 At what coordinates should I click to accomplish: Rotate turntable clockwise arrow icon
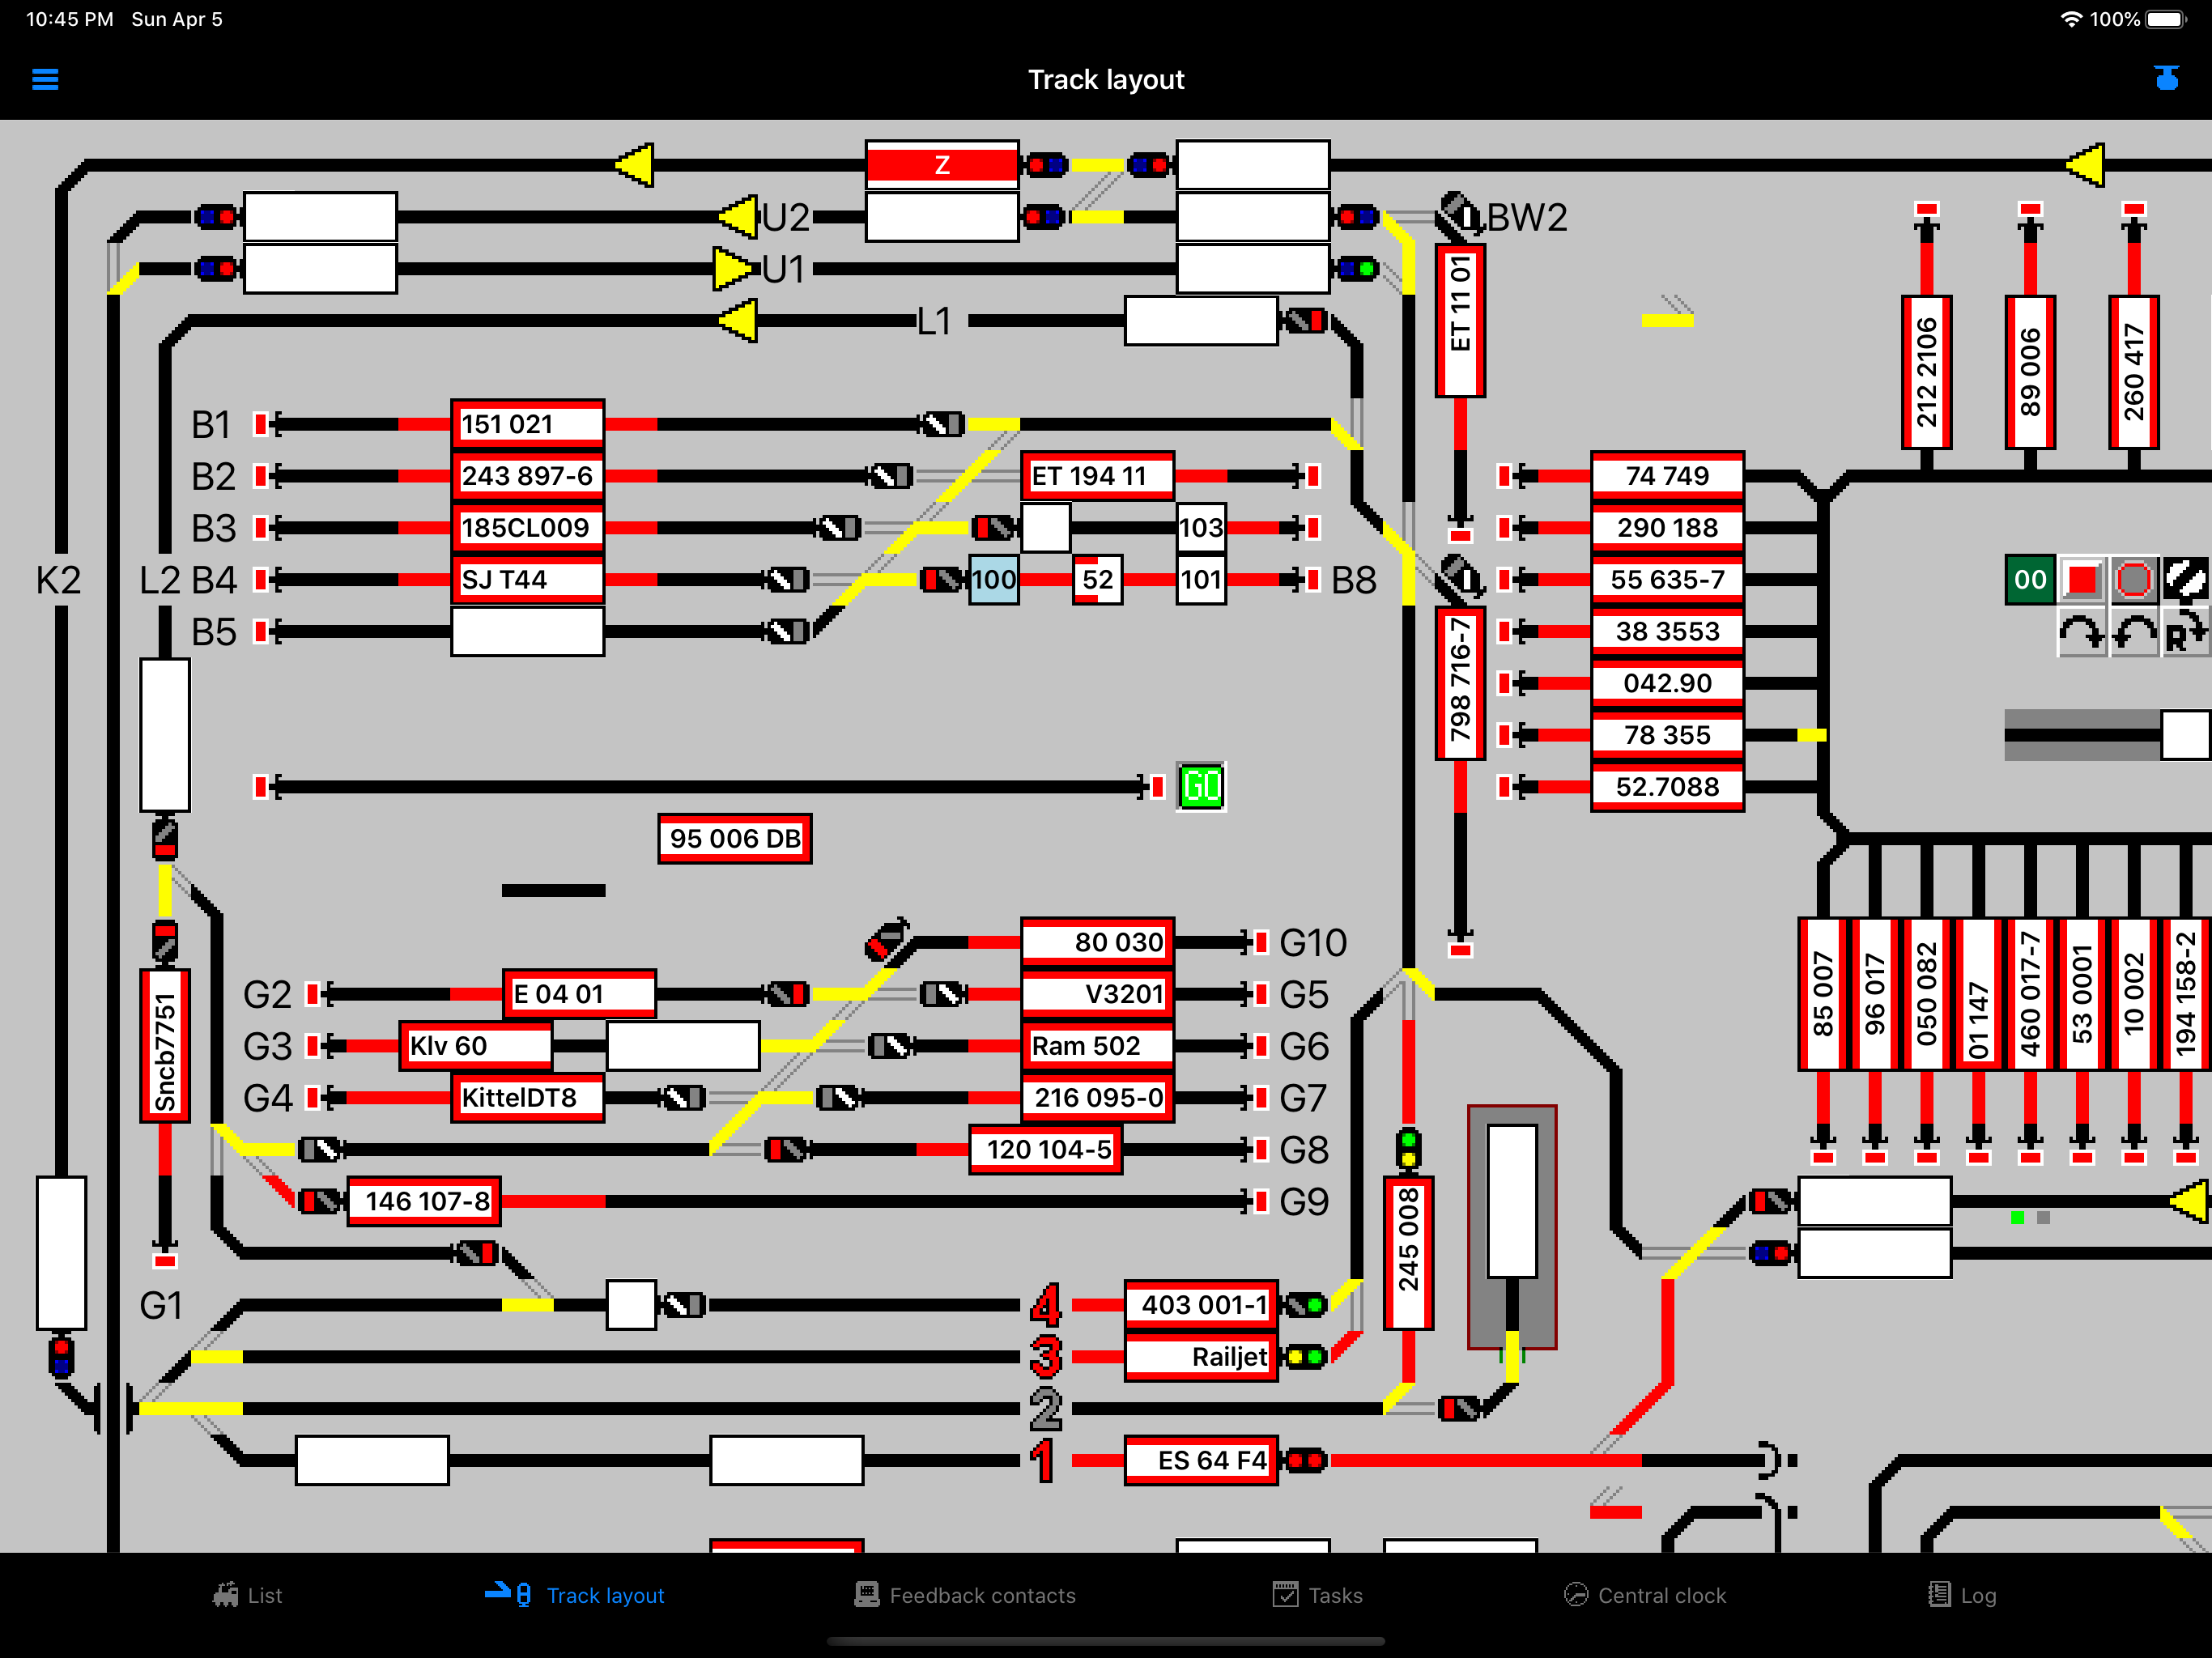2082,633
